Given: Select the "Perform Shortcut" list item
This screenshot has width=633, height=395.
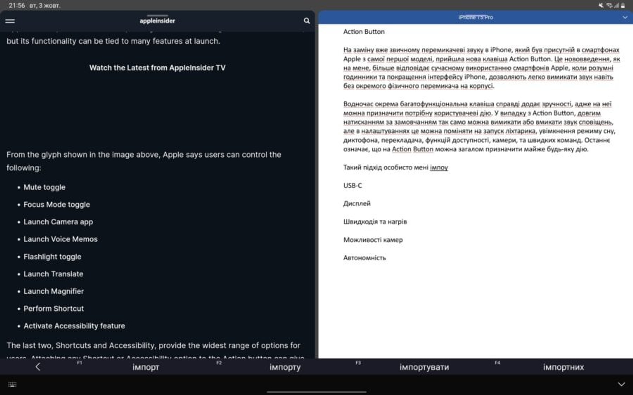Looking at the screenshot, I should tap(54, 309).
